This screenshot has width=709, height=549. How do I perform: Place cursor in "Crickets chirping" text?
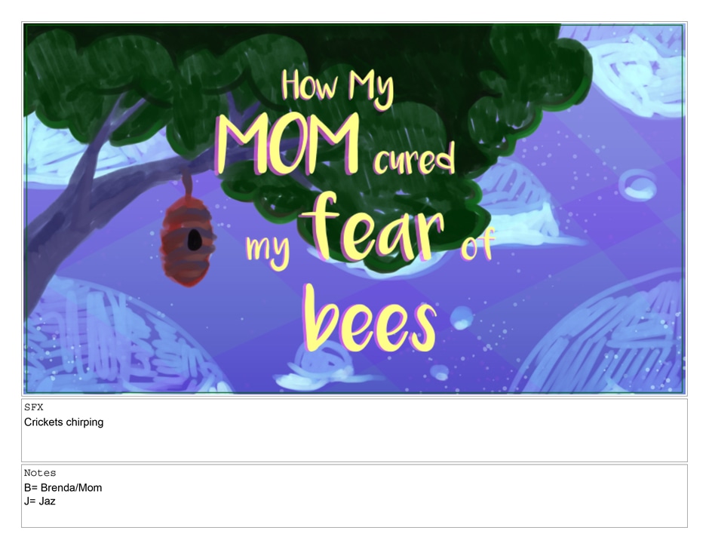pyautogui.click(x=64, y=422)
